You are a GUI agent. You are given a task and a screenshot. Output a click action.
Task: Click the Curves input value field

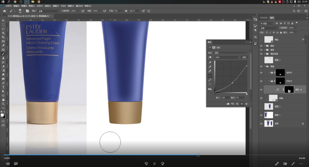225,98
